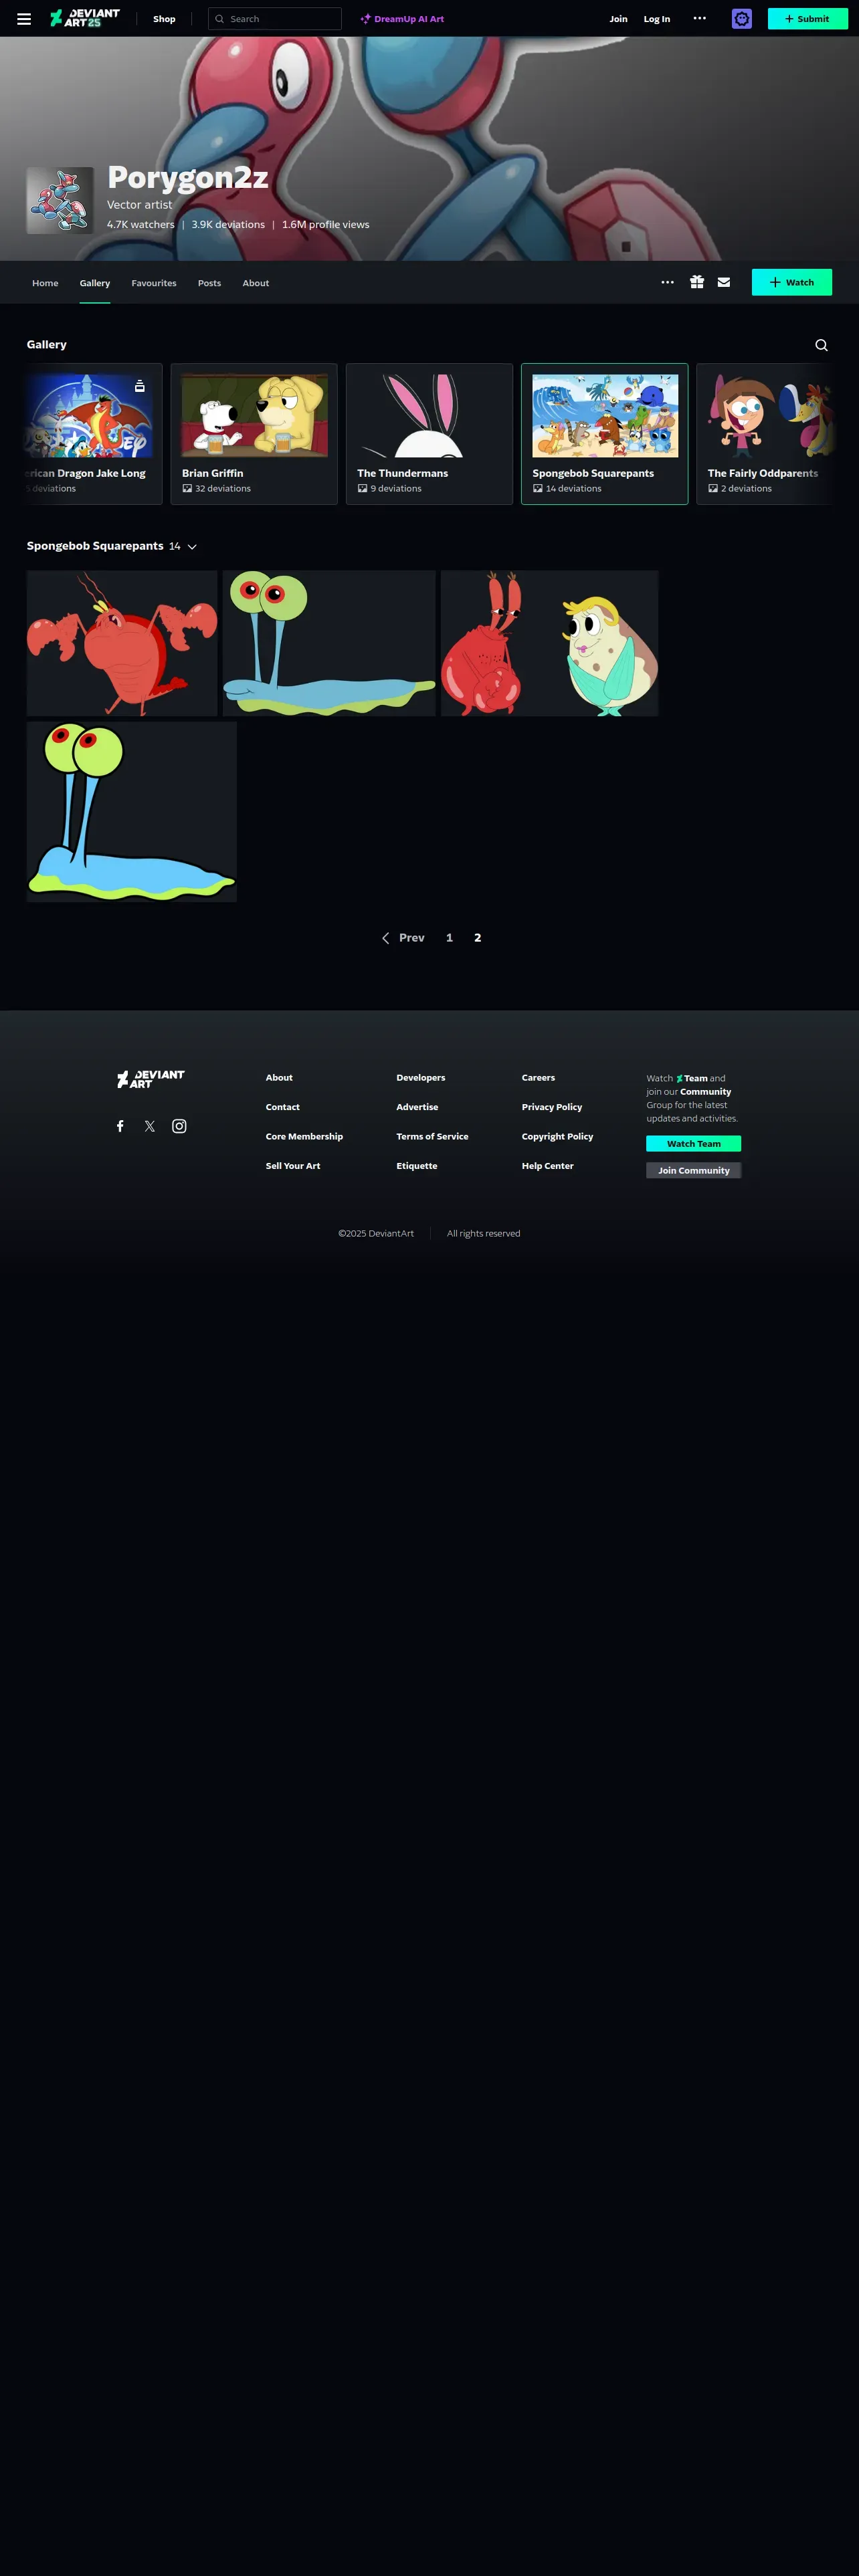This screenshot has width=859, height=2576.
Task: Click the envelope message icon
Action: click(724, 282)
